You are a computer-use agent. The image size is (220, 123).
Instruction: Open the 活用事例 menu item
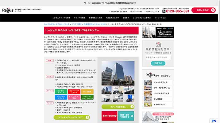click(126, 18)
